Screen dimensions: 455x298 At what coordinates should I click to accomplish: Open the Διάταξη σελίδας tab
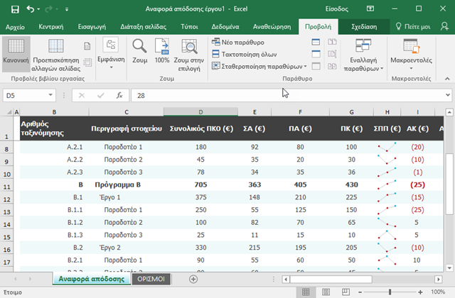click(144, 27)
